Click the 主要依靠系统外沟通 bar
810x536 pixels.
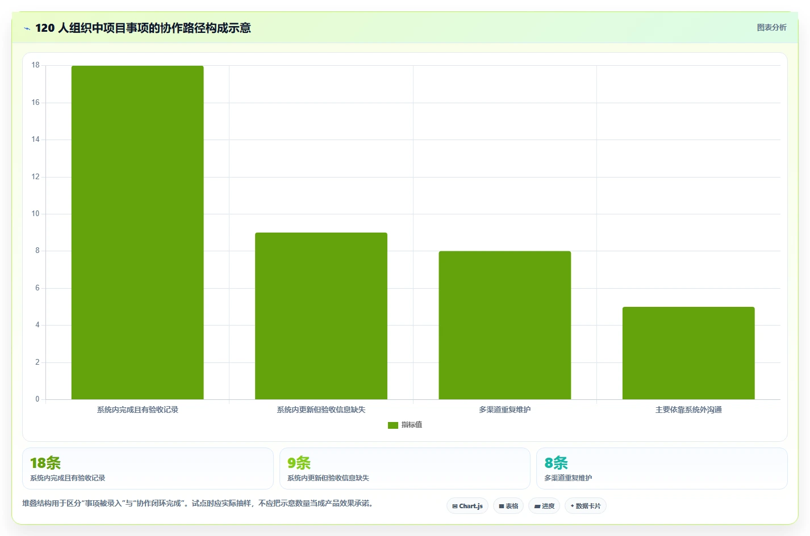pos(688,353)
